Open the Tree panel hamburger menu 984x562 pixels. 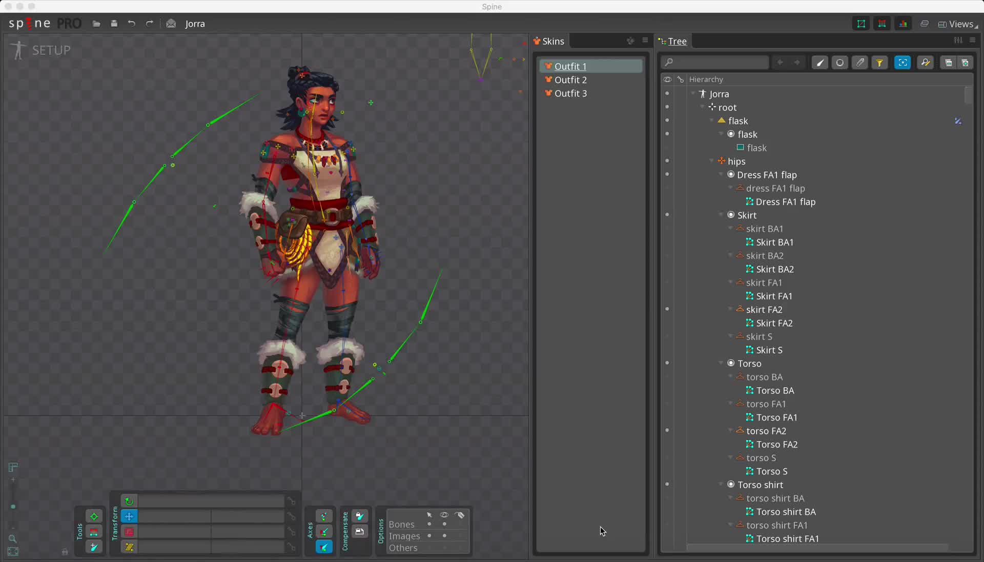point(973,40)
